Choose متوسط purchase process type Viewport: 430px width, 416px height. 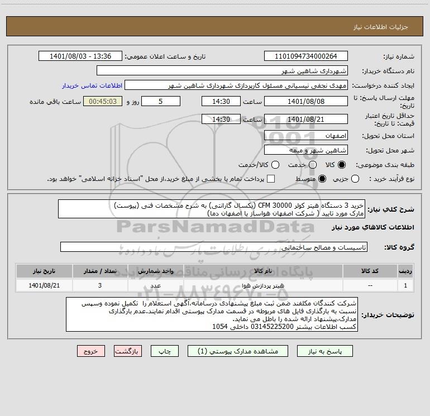pyautogui.click(x=322, y=179)
